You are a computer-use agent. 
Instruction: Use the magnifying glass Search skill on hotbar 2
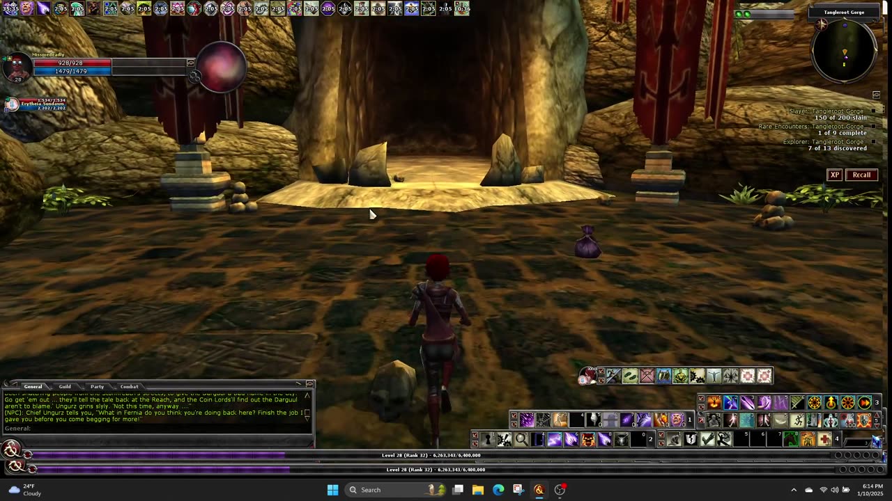[x=521, y=439]
